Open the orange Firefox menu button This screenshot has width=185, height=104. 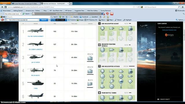[x=5, y=3]
